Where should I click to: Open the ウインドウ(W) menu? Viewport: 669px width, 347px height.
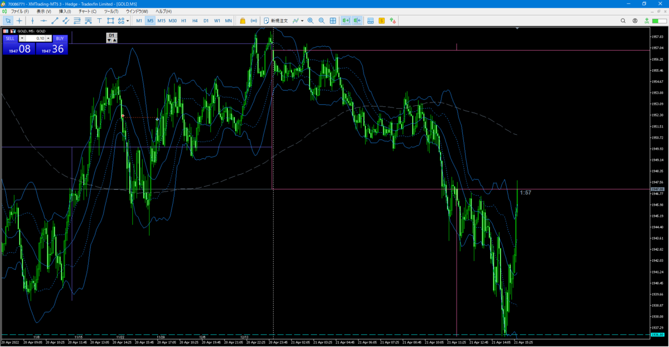click(137, 11)
